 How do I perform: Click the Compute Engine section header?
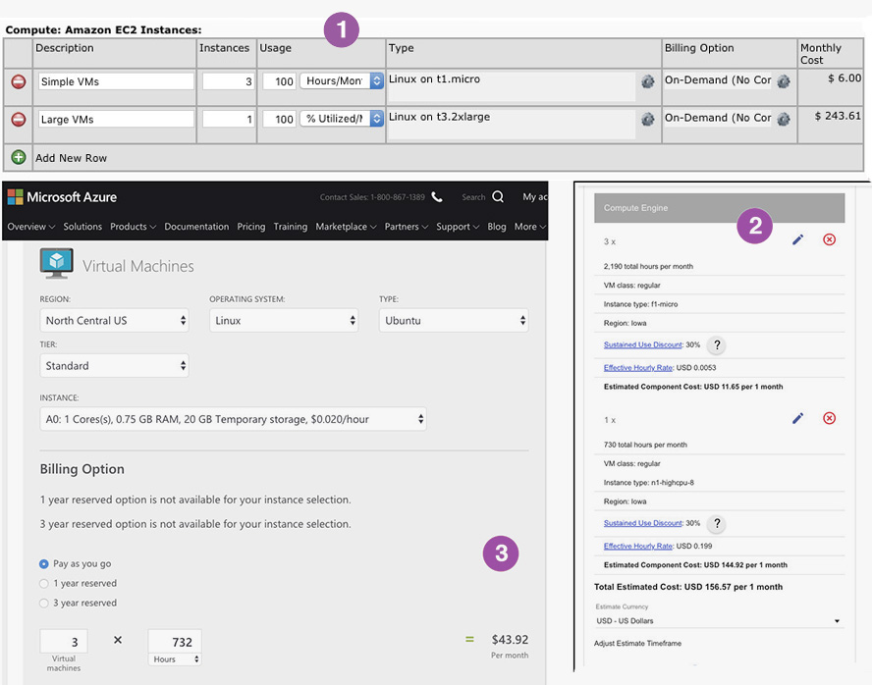[719, 208]
